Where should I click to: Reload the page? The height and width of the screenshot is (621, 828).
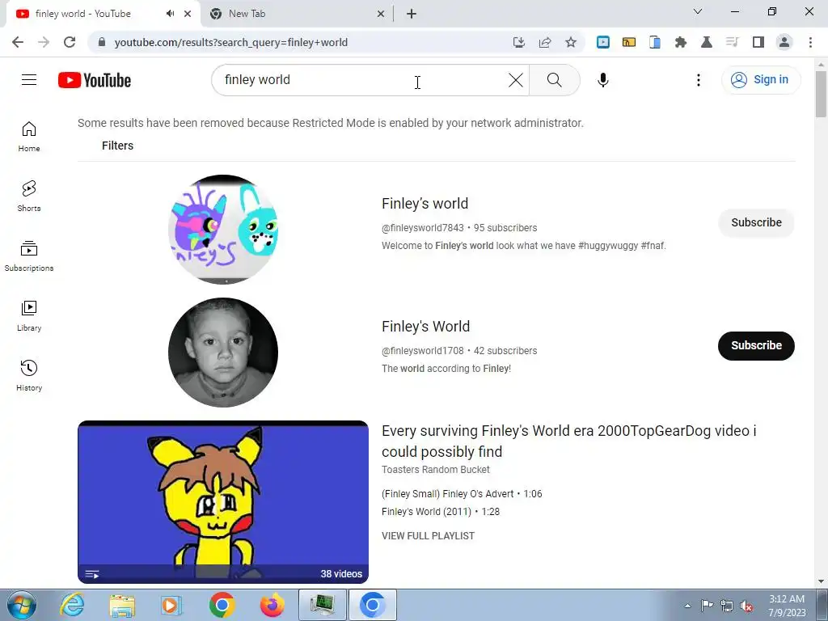pyautogui.click(x=70, y=42)
